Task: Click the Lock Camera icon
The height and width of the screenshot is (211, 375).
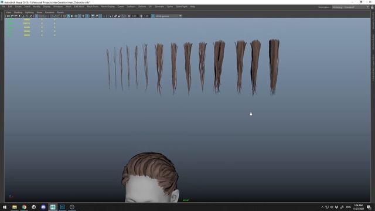Action: [12, 16]
